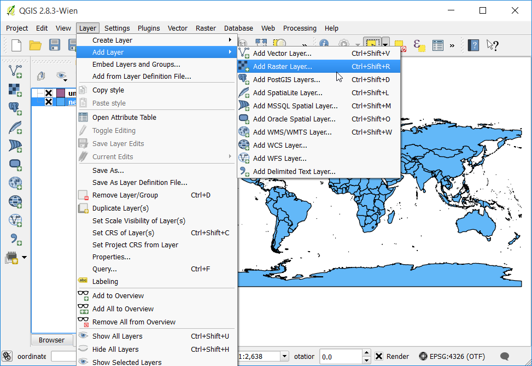Click the EPSG:4326 (OTF) CRS status button
The height and width of the screenshot is (366, 532).
tap(452, 357)
